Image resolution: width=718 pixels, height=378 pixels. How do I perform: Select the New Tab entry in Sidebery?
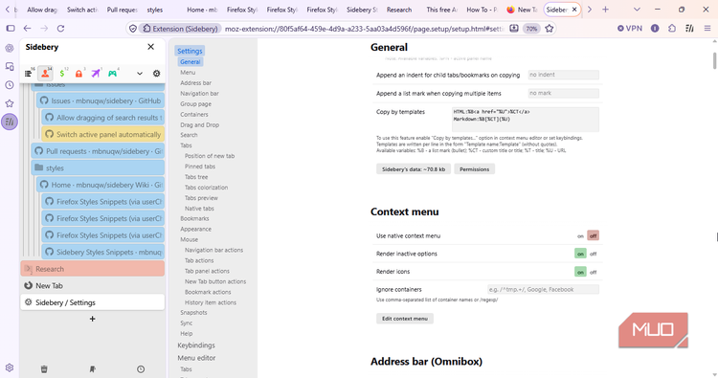point(93,285)
